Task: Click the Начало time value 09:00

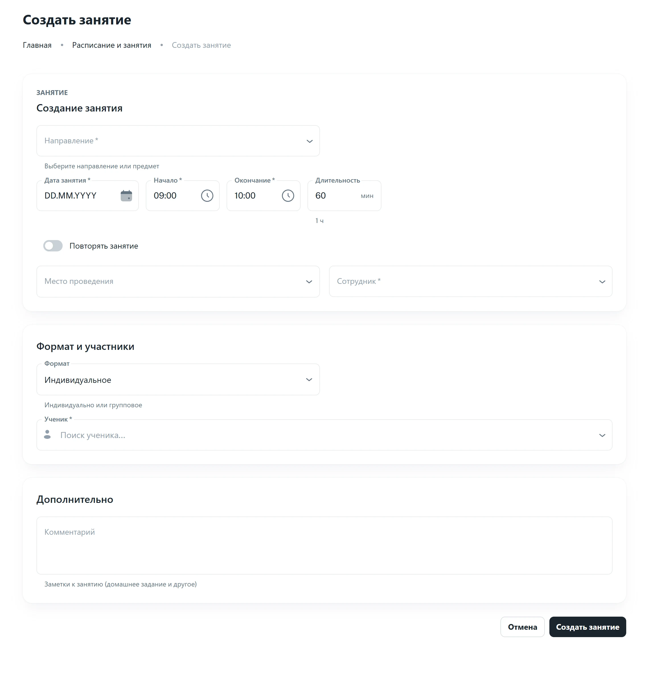Action: pyautogui.click(x=165, y=195)
